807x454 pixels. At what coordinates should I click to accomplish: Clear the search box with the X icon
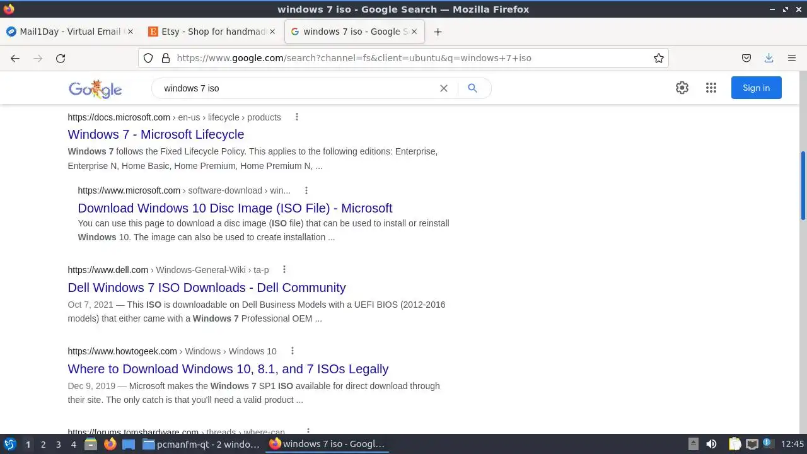tap(444, 88)
